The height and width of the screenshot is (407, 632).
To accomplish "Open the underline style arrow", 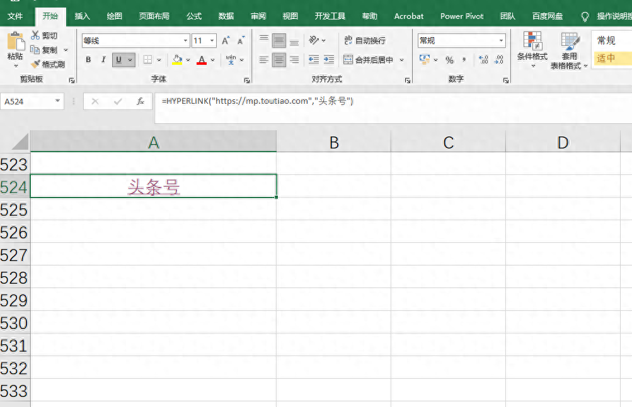I will [130, 60].
